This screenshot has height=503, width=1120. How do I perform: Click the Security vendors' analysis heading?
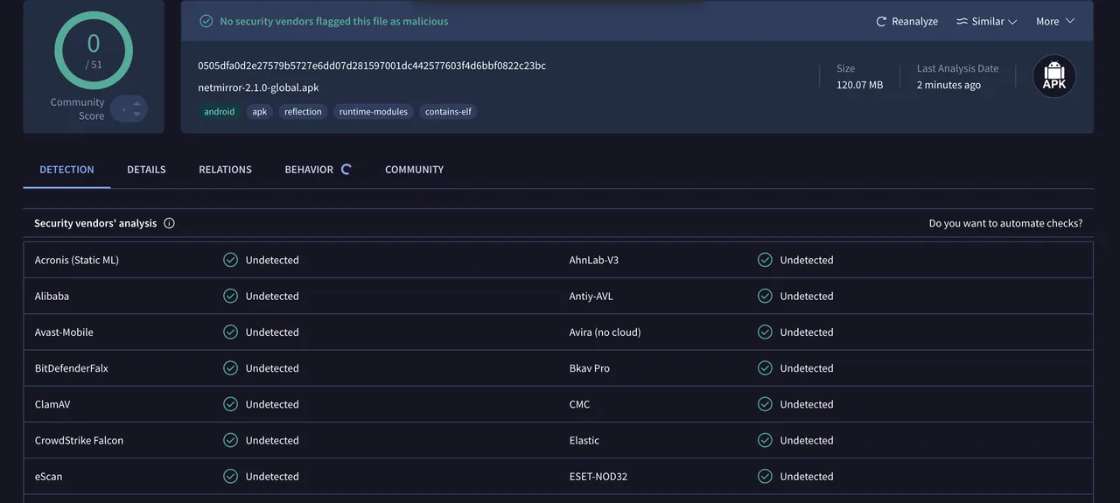[95, 223]
